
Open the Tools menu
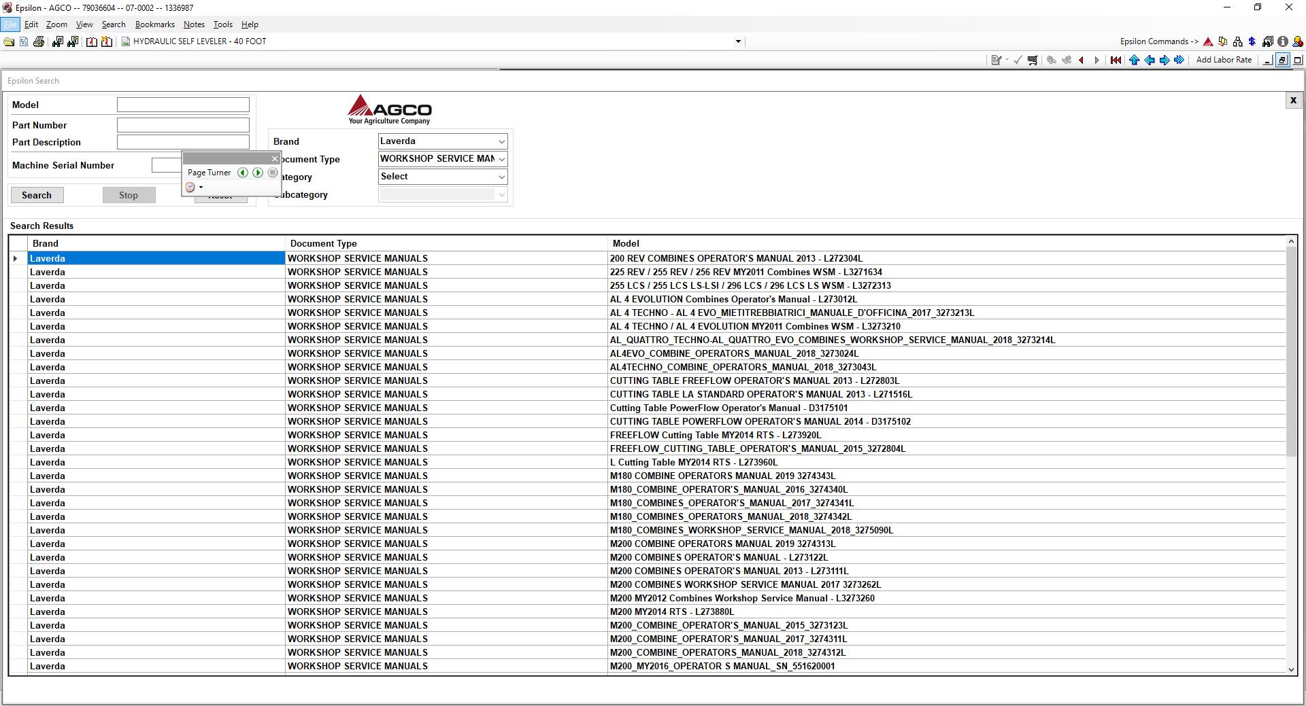pos(223,24)
